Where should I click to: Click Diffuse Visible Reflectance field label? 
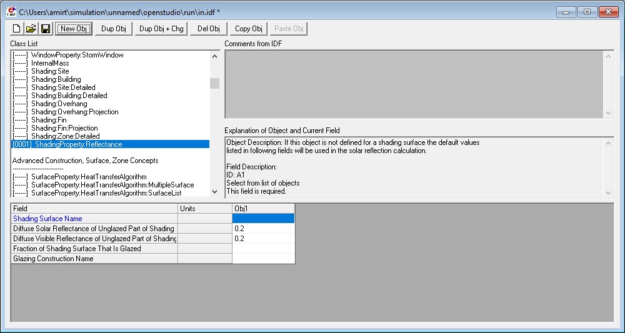pyautogui.click(x=94, y=239)
